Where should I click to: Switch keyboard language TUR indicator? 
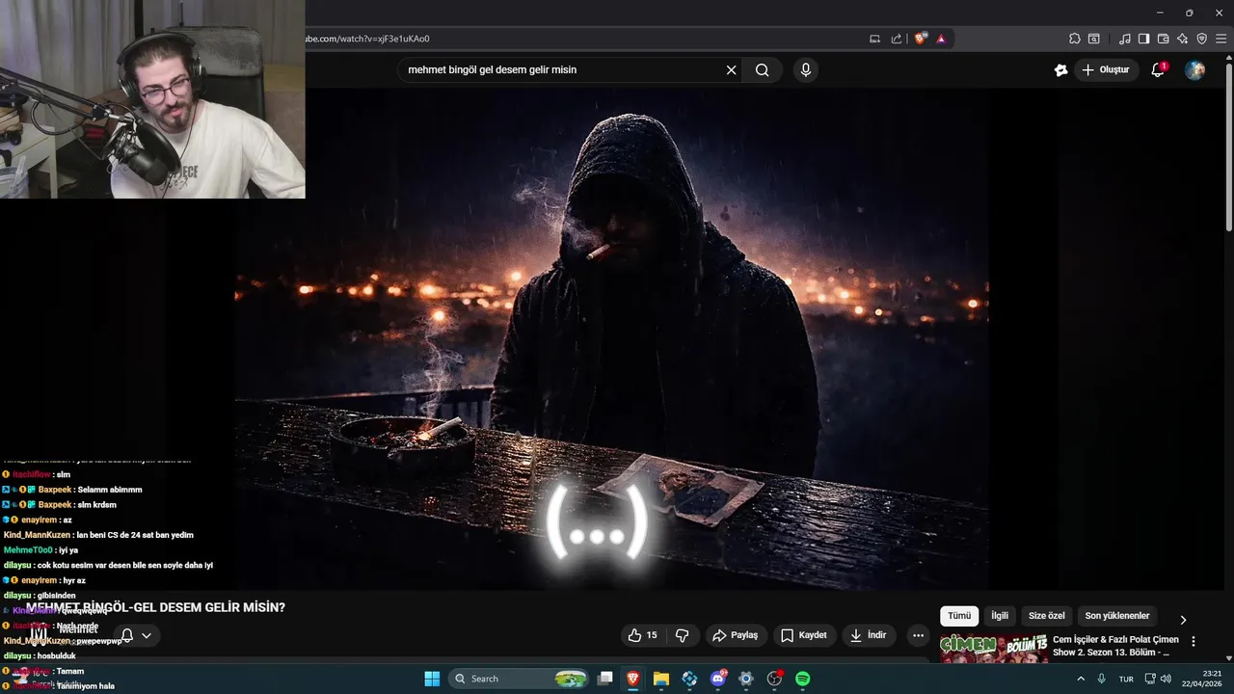pos(1126,679)
